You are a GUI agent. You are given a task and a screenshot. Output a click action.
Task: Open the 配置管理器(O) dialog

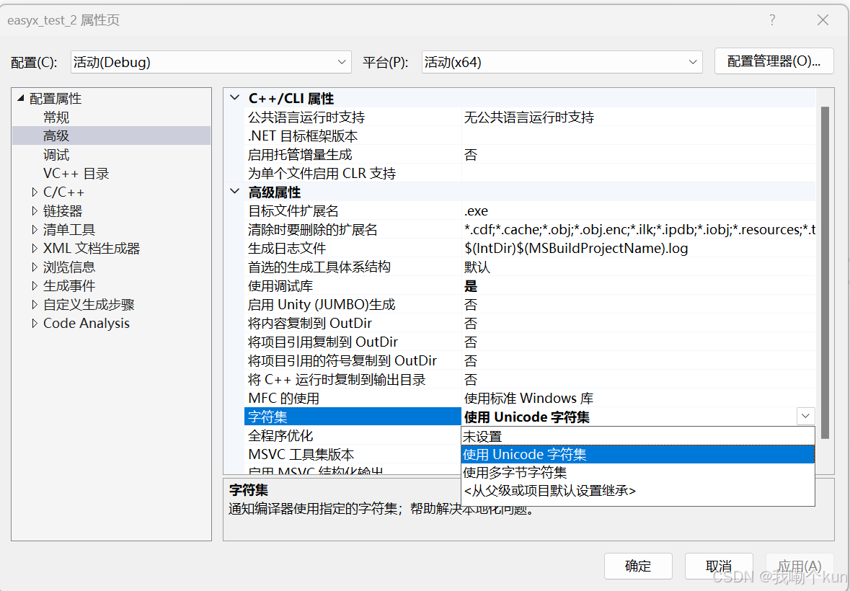[x=774, y=61]
